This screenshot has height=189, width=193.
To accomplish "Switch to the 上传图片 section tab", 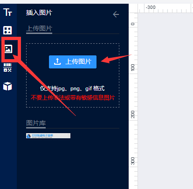I will click(x=39, y=29).
